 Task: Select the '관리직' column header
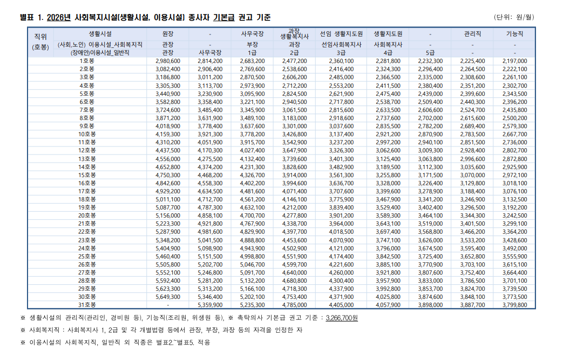pyautogui.click(x=472, y=34)
